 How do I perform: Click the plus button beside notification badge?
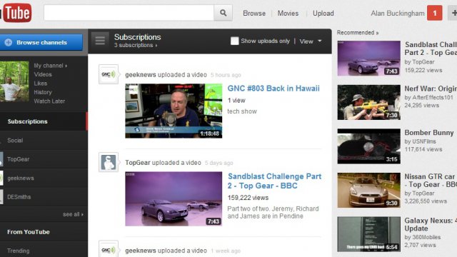click(x=453, y=13)
